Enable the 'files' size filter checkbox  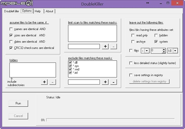point(131,51)
